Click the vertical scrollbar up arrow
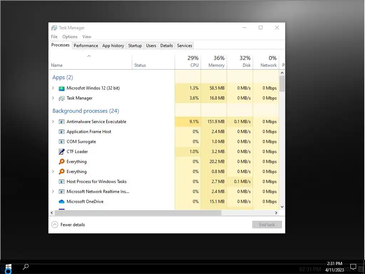Viewport: 365px width, 274px height. (282, 73)
